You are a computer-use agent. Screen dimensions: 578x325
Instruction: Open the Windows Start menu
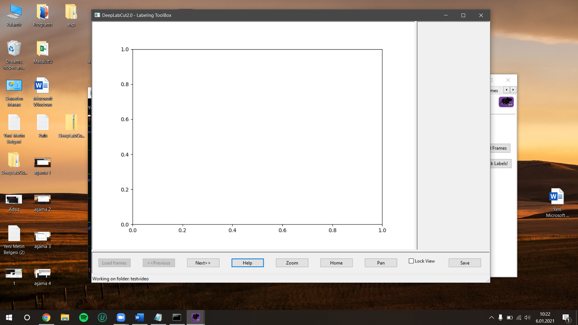pyautogui.click(x=9, y=317)
